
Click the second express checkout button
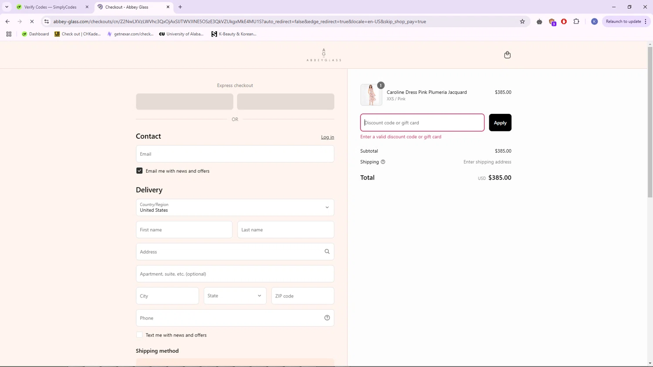286,101
